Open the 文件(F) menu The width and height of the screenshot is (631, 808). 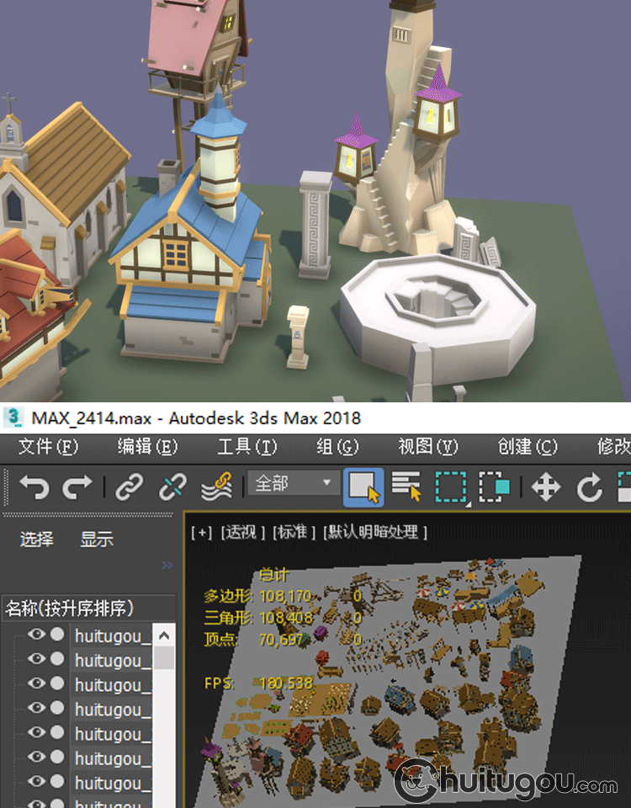click(48, 446)
